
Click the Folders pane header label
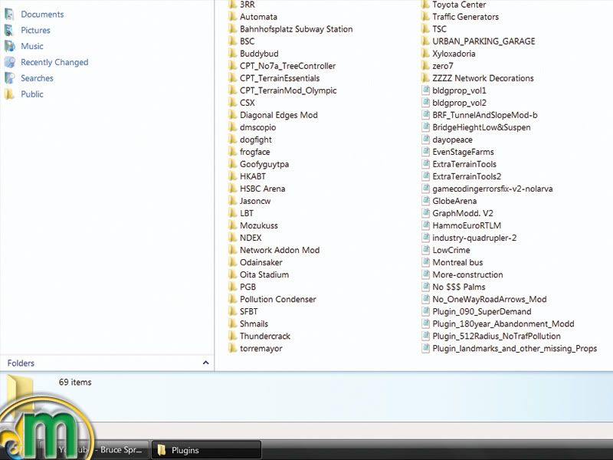coord(21,363)
